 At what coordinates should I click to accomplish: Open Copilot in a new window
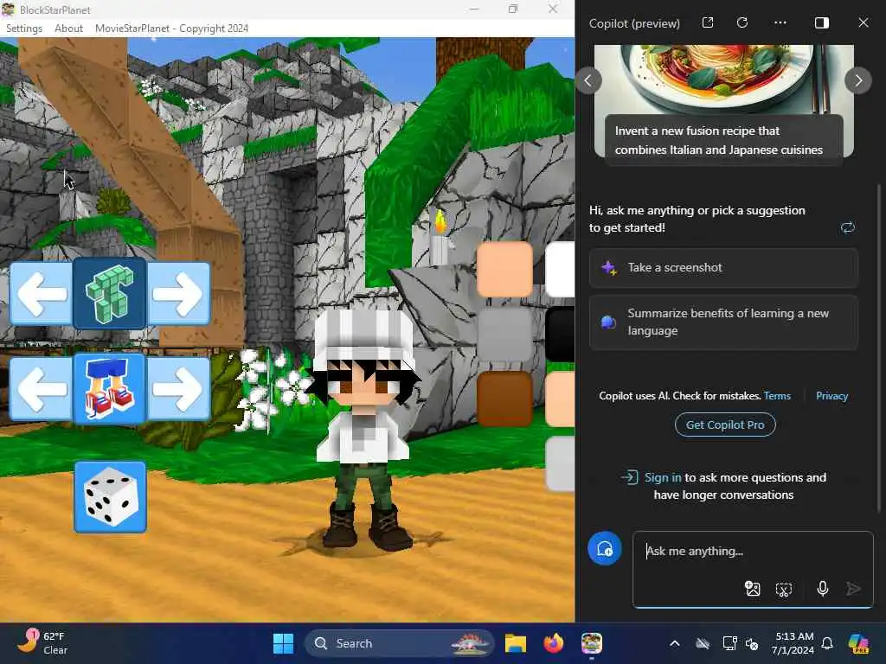[x=708, y=22]
